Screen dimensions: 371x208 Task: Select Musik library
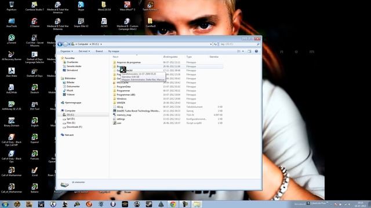coord(70,91)
